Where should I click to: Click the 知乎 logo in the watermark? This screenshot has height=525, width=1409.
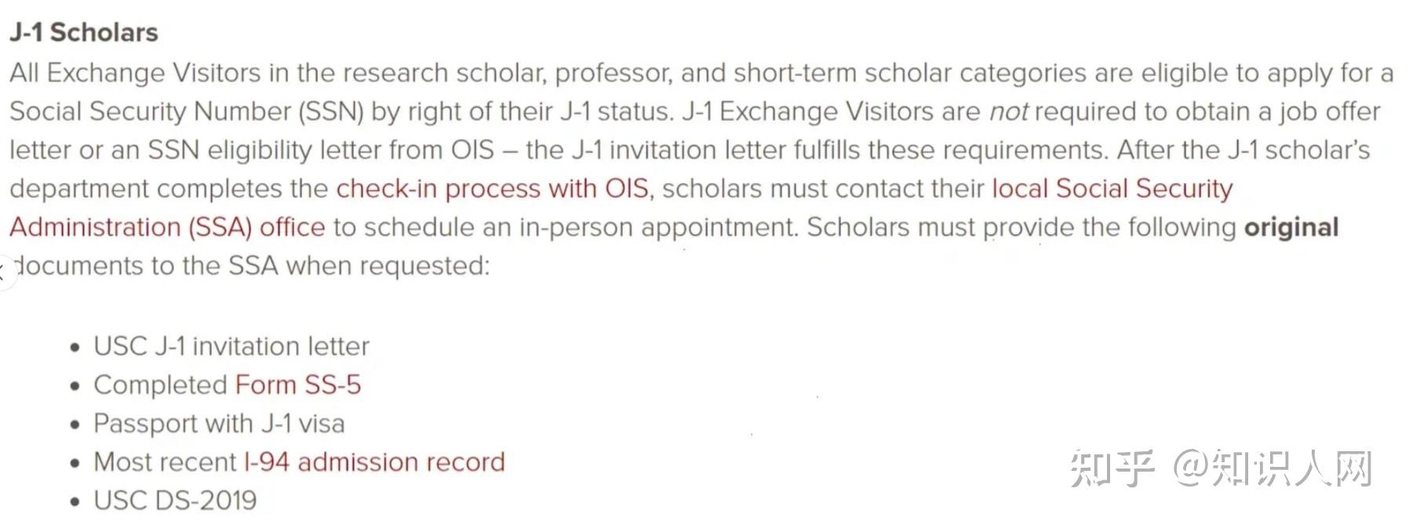click(1112, 468)
